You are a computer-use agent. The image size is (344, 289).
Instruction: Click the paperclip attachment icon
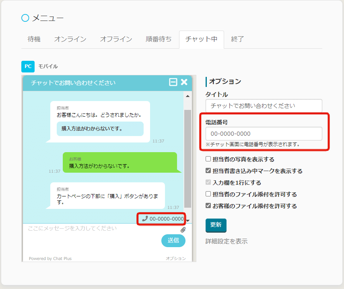point(183,229)
